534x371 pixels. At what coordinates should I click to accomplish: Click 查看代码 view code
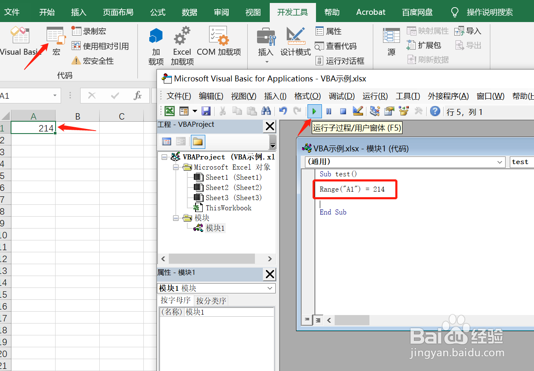pos(336,46)
